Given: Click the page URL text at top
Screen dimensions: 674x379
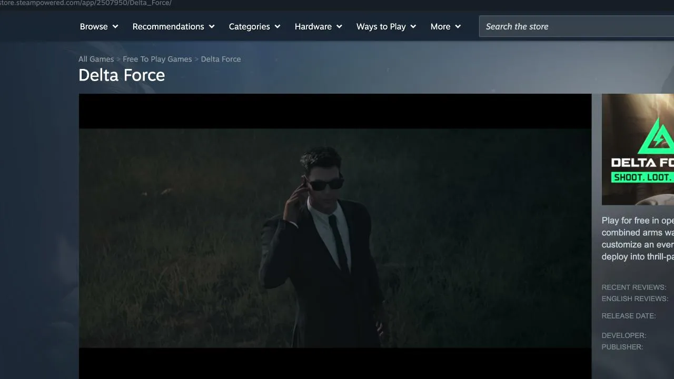Looking at the screenshot, I should 86,3.
